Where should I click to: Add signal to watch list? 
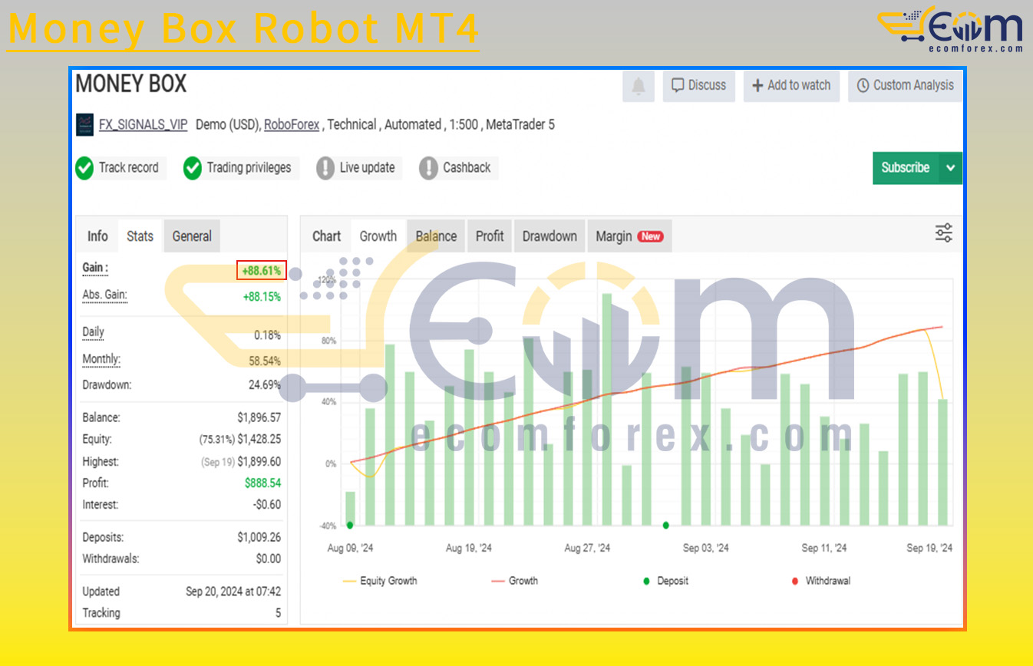pos(791,86)
